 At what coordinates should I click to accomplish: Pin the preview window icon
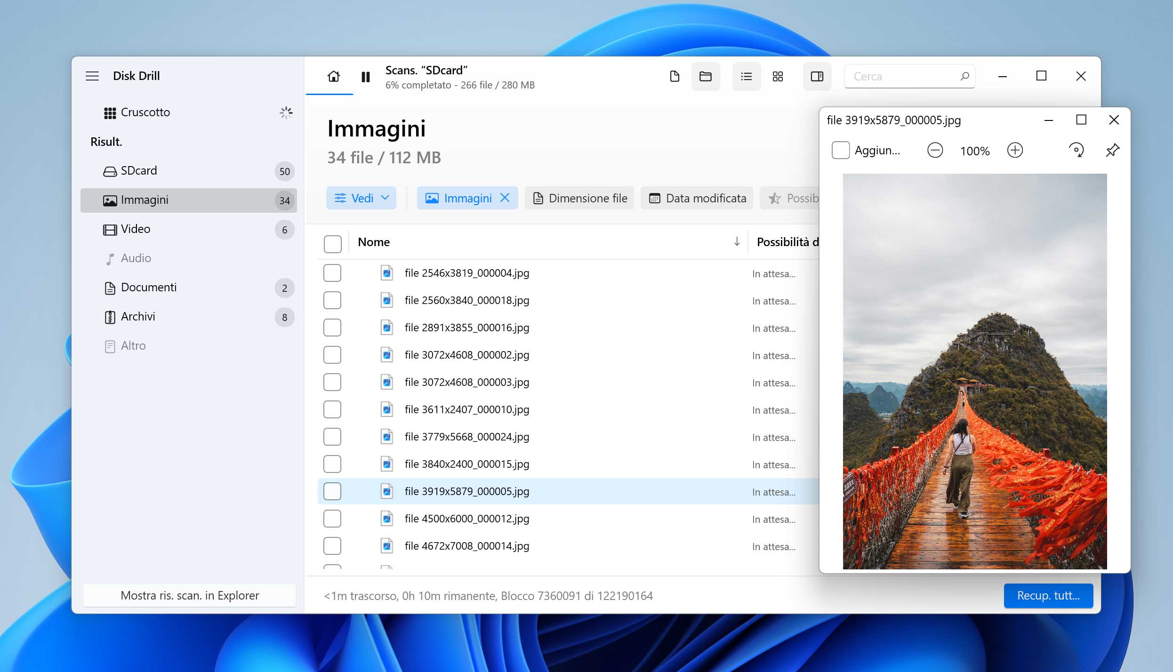(x=1112, y=151)
